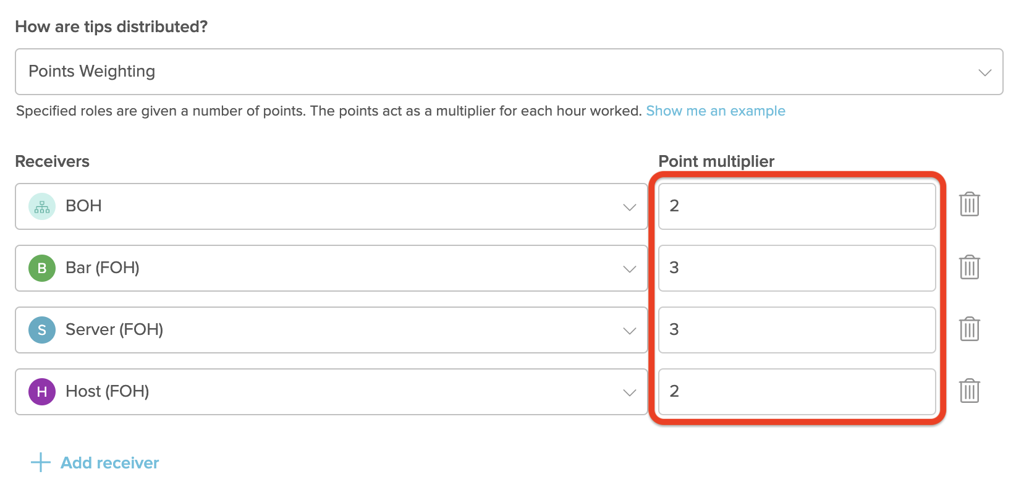This screenshot has height=482, width=1016.
Task: Open the Bar (FOH) receiver dropdown
Action: (629, 268)
